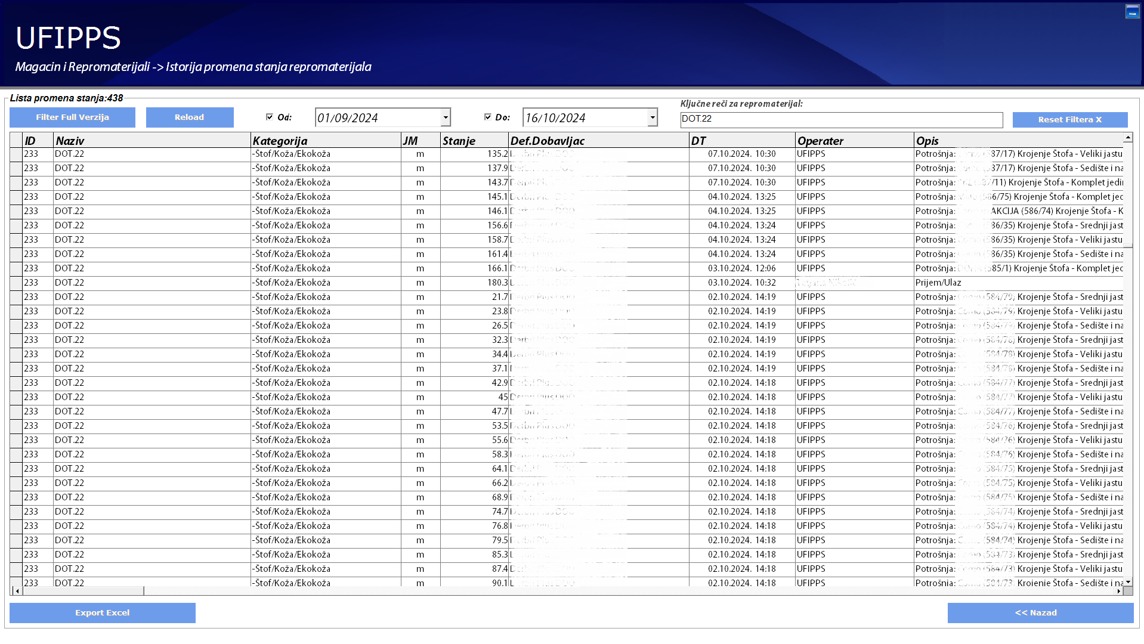Click the date cell 03.10.2024. 10:32
This screenshot has height=644, width=1144.
(742, 283)
